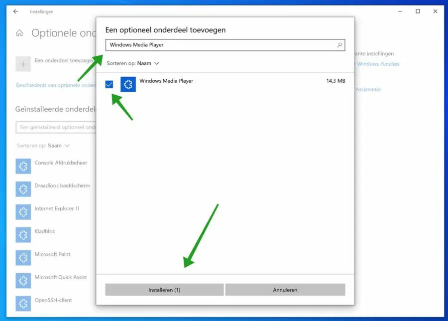448x321 pixels.
Task: Select the Kladblok label
Action: pos(45,231)
